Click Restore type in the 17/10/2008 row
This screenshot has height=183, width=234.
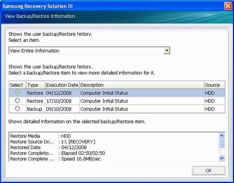[x=35, y=101]
